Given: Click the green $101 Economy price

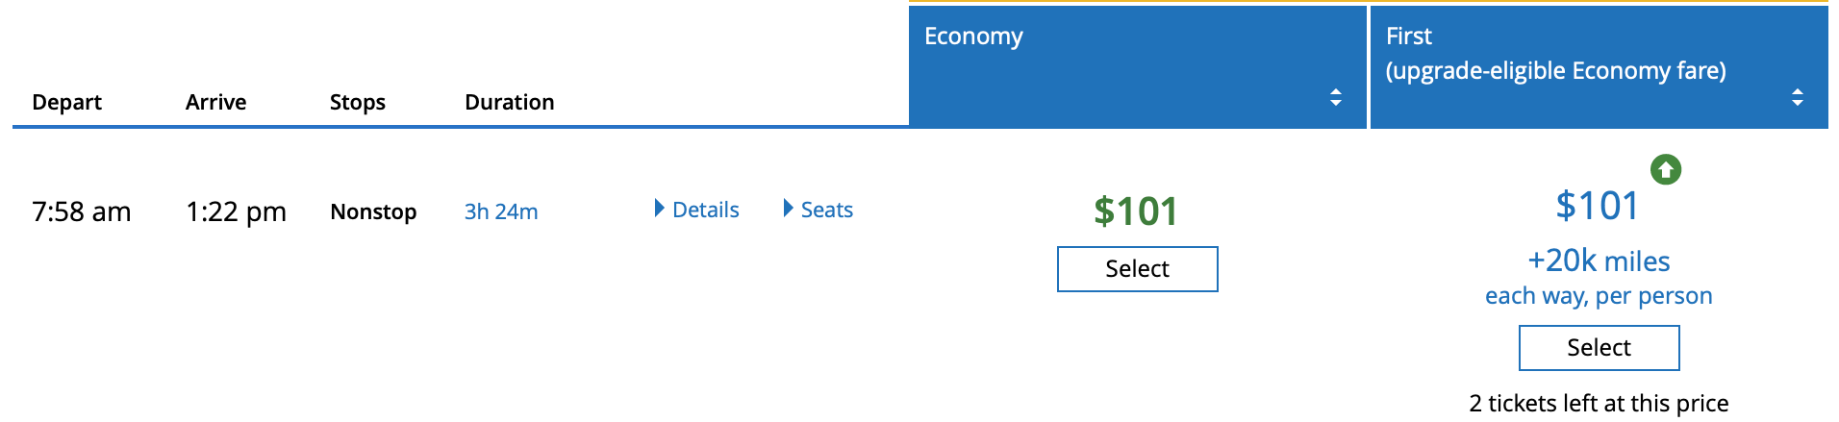Looking at the screenshot, I should pos(1136,211).
